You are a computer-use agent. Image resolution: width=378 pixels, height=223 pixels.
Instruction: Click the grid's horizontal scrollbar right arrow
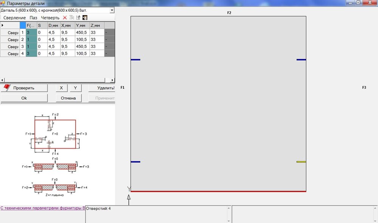112,80
